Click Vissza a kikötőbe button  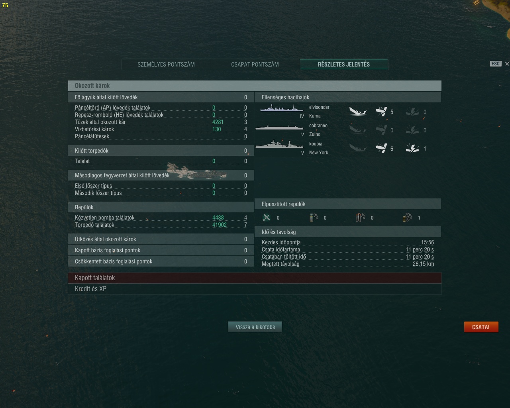[255, 327]
